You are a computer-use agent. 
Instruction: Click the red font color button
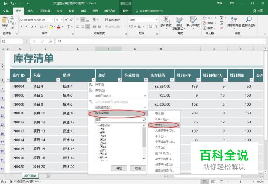pos(58,26)
